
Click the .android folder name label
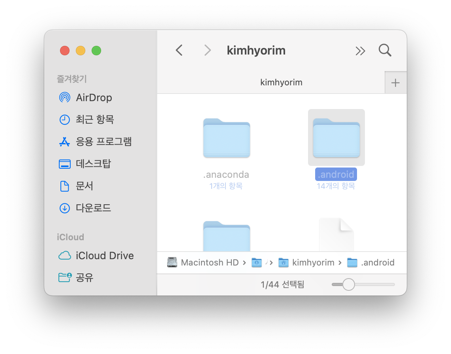[336, 174]
